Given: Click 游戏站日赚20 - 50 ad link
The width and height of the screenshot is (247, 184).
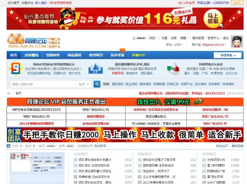Looking at the screenshot, I should pyautogui.click(x=215, y=109).
